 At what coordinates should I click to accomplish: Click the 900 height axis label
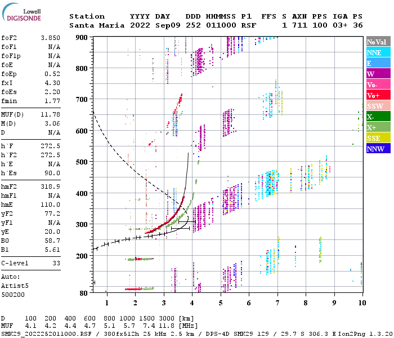82,38
